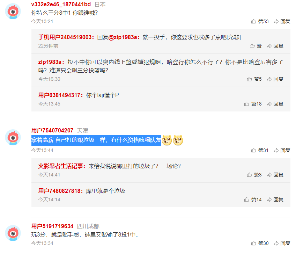
Task: Reply to 用户7540704207's comment from 13:44
Action: [x=282, y=150]
